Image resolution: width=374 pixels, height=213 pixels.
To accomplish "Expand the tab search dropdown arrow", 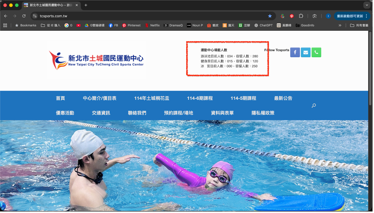I will (367, 5).
